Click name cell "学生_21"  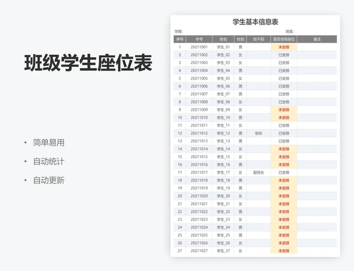[223, 204]
